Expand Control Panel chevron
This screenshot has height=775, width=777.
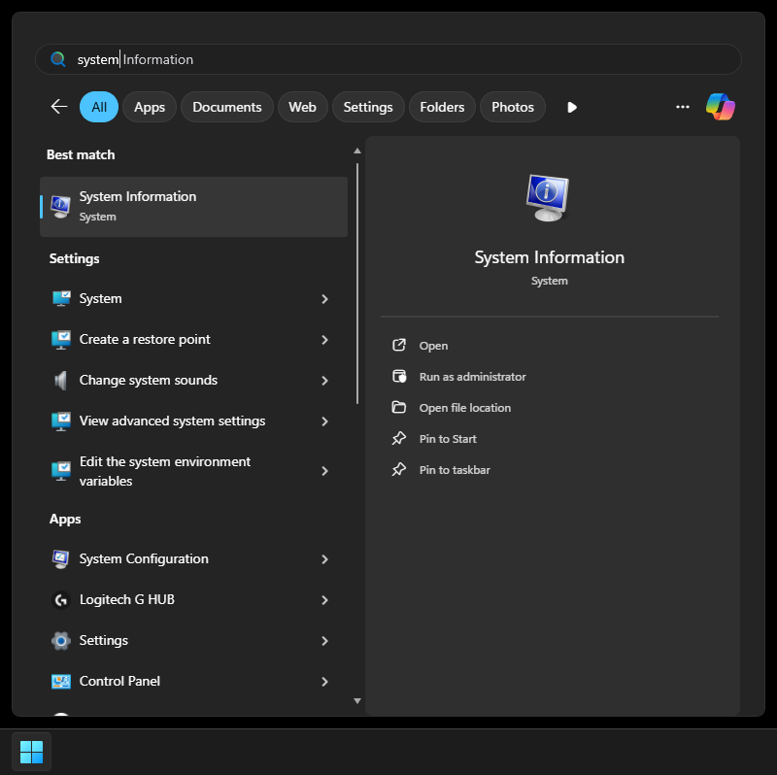(x=324, y=682)
